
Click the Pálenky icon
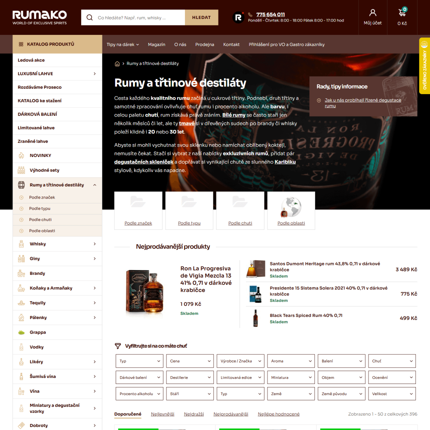pyautogui.click(x=21, y=318)
